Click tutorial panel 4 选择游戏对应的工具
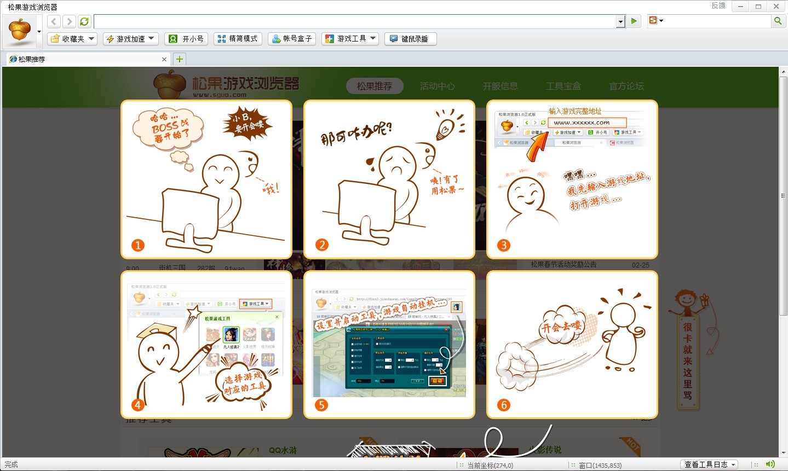Viewport: 788px width, 471px height. (206, 345)
